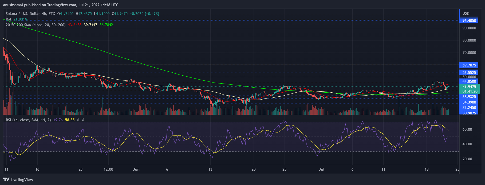Screen dimensions: 485x185
Task: Click the Jul marker on the time axis
Action: pyautogui.click(x=321, y=169)
